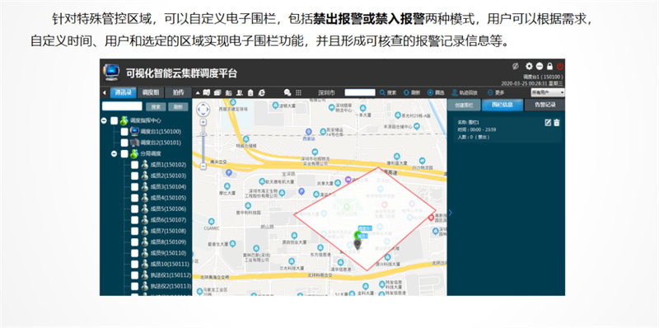
Task: Click the red power logout icon
Action: coord(560,66)
